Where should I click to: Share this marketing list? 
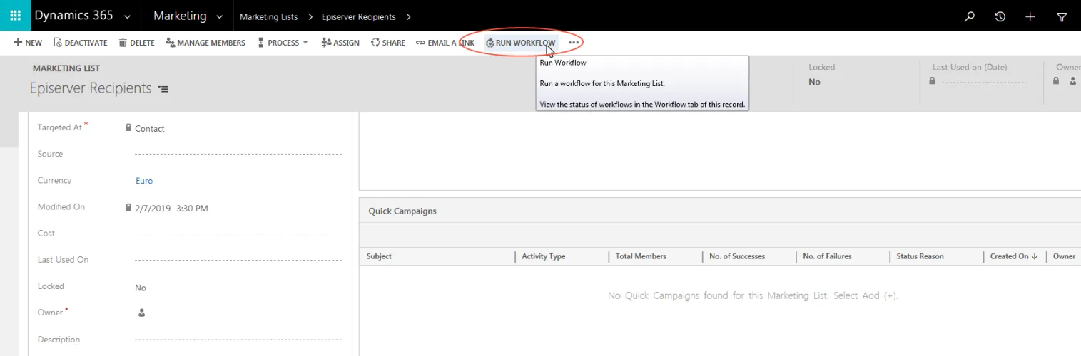388,43
